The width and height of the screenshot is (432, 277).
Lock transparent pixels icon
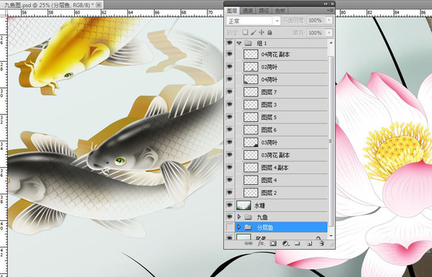(245, 32)
